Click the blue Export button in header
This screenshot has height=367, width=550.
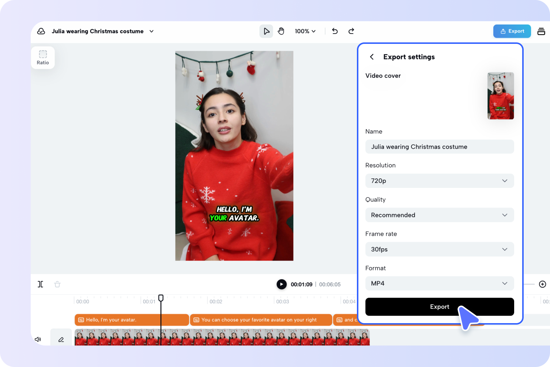tap(512, 31)
